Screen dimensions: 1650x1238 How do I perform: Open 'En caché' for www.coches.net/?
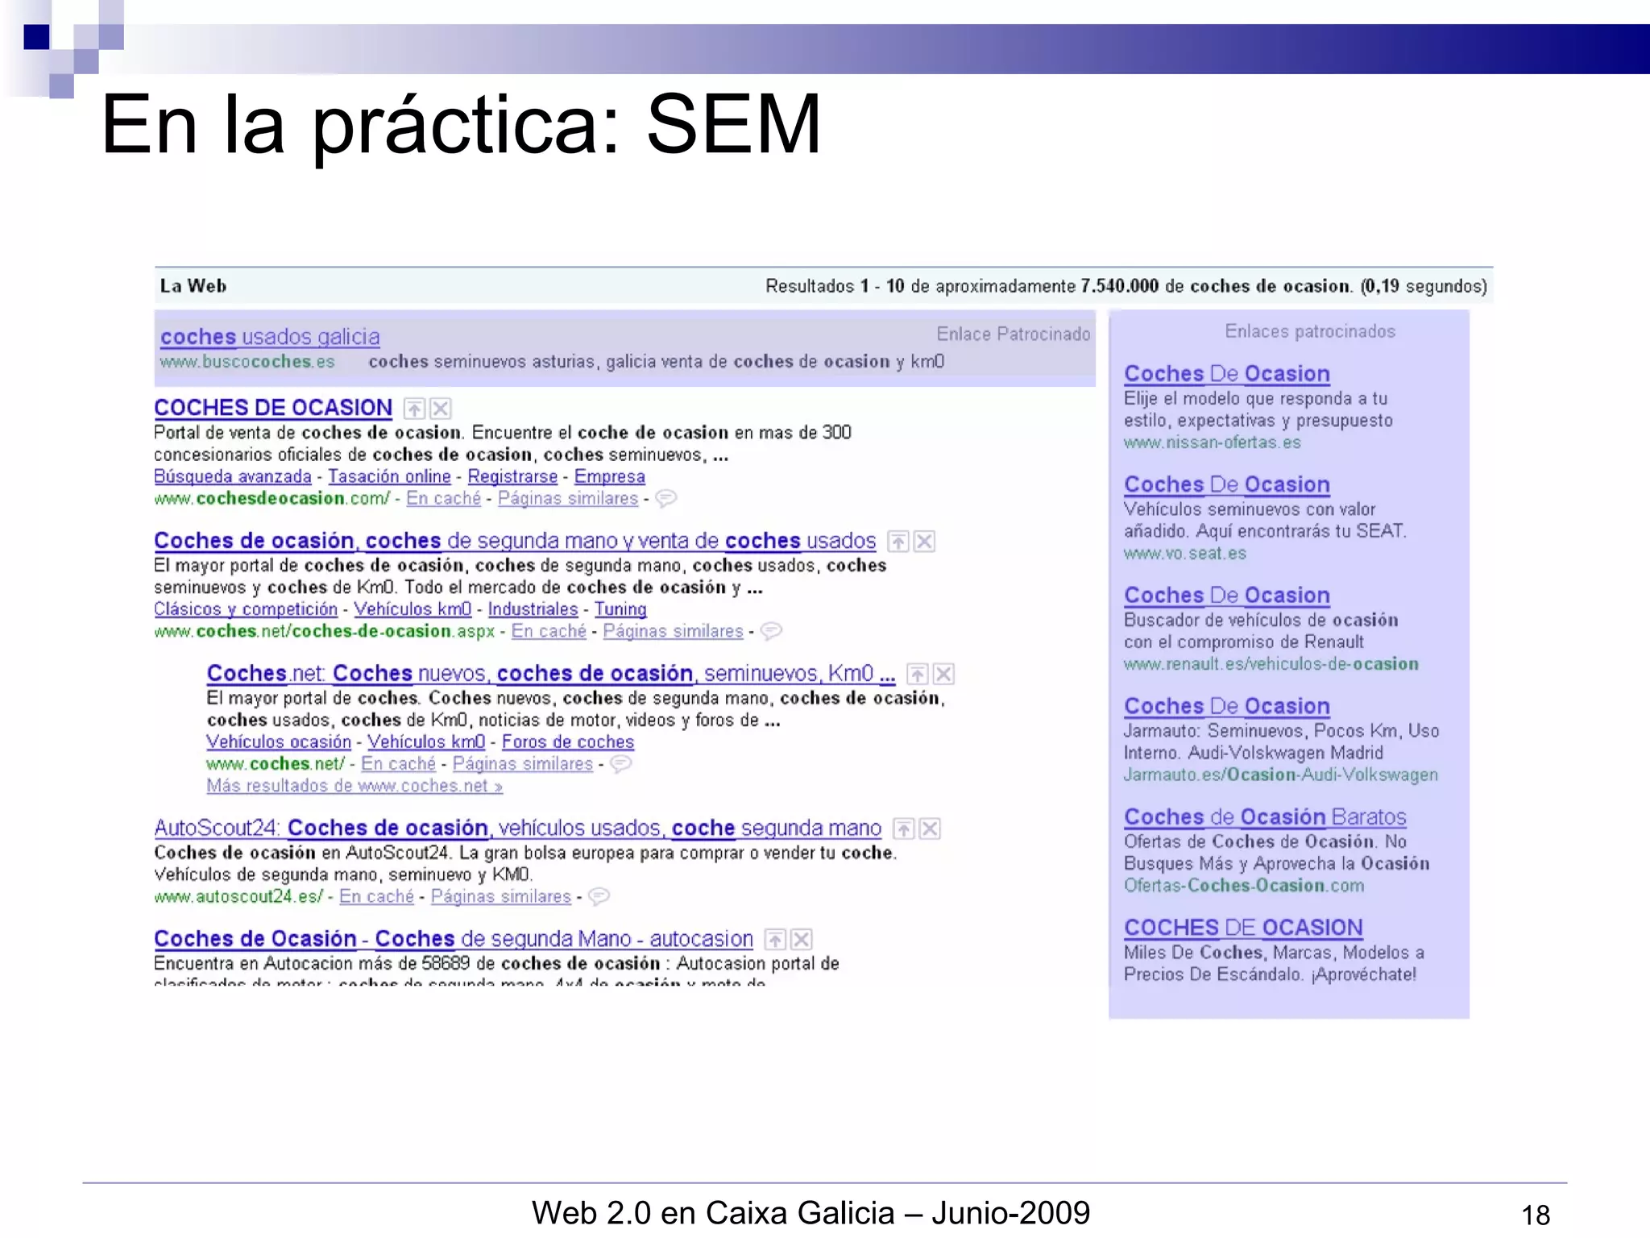tap(398, 764)
